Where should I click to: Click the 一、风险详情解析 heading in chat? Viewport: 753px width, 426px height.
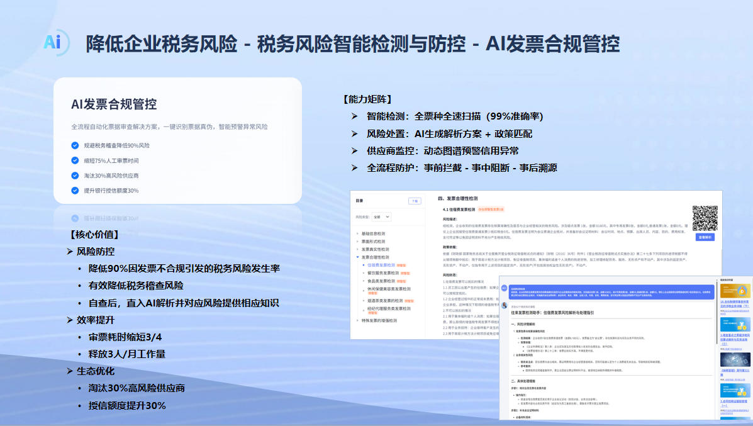pos(523,324)
